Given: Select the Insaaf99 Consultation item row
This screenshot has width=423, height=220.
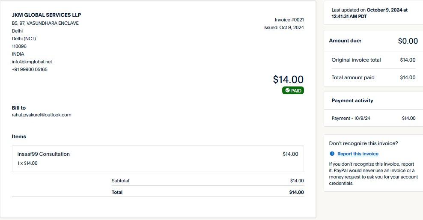Looking at the screenshot, I should 158,158.
